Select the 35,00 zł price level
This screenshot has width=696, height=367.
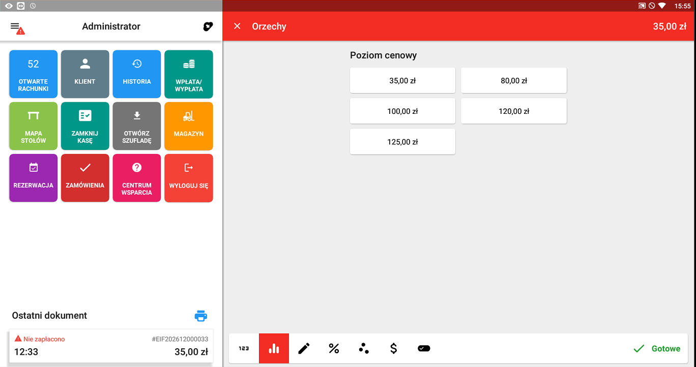click(x=402, y=80)
